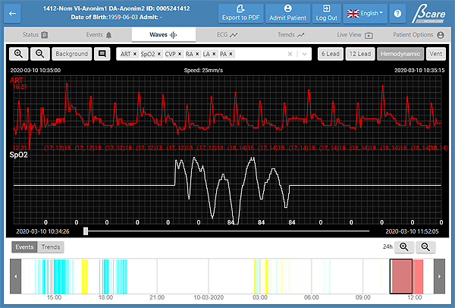The image size is (455, 308).
Task: Click the start timestamp 2020-03-10 10:35:00
Action: (36, 71)
